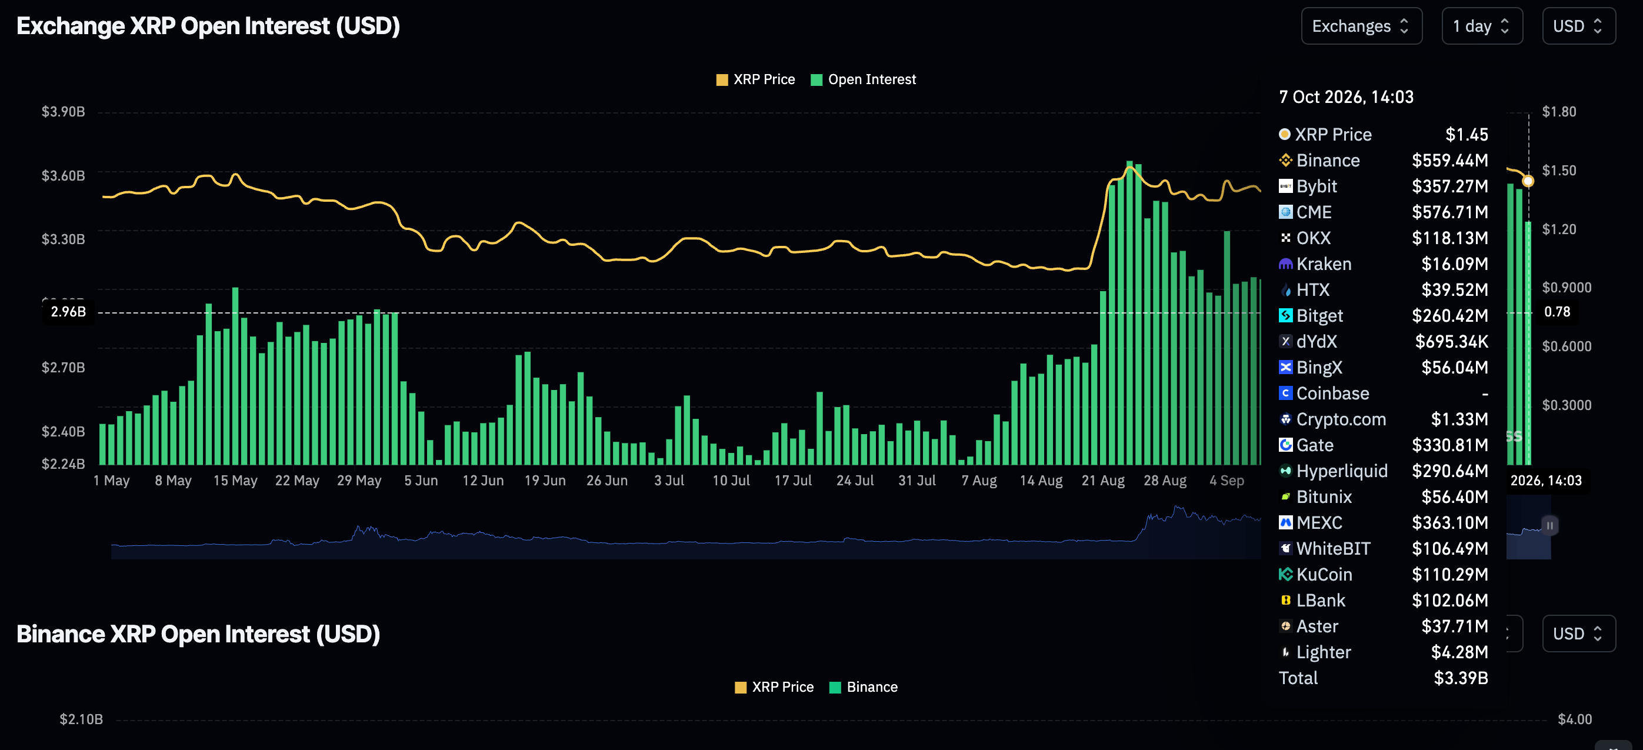This screenshot has width=1643, height=750.
Task: Click the 21 Aug x-axis label
Action: (1102, 480)
